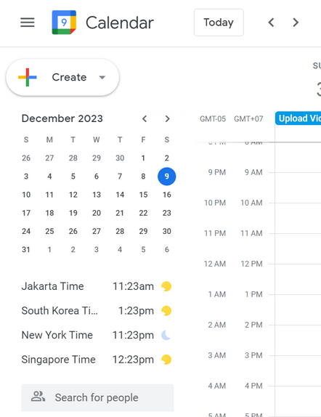321x417 pixels.
Task: Select December 16 in mini calendar
Action: 167,195
